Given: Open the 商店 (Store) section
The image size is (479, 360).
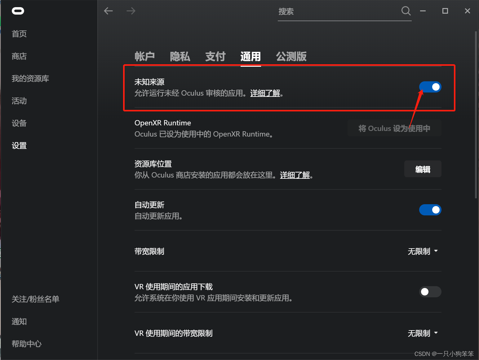Looking at the screenshot, I should pyautogui.click(x=19, y=56).
